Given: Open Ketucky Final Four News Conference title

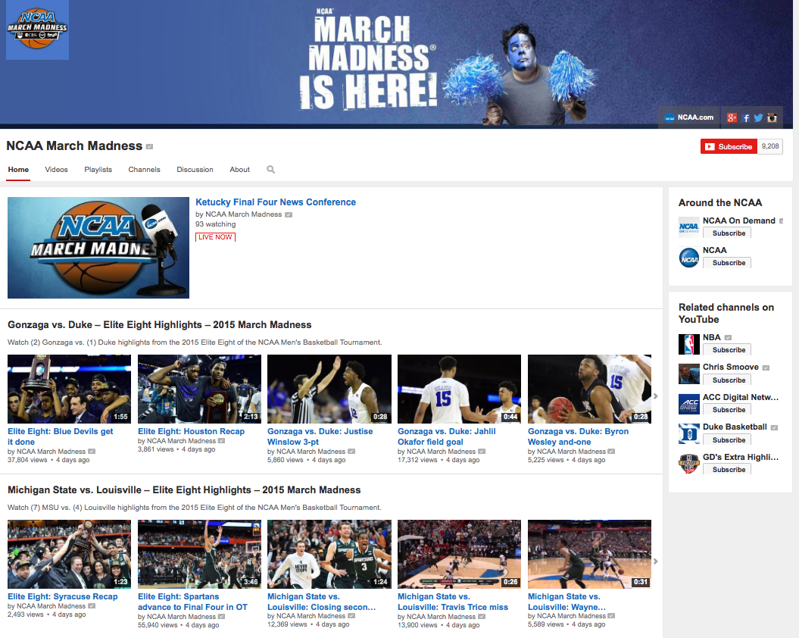Looking at the screenshot, I should [276, 202].
